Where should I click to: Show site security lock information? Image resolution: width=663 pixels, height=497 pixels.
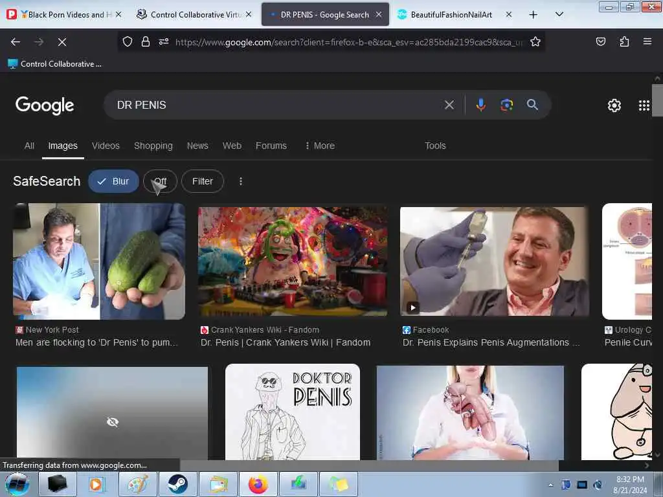coord(146,41)
